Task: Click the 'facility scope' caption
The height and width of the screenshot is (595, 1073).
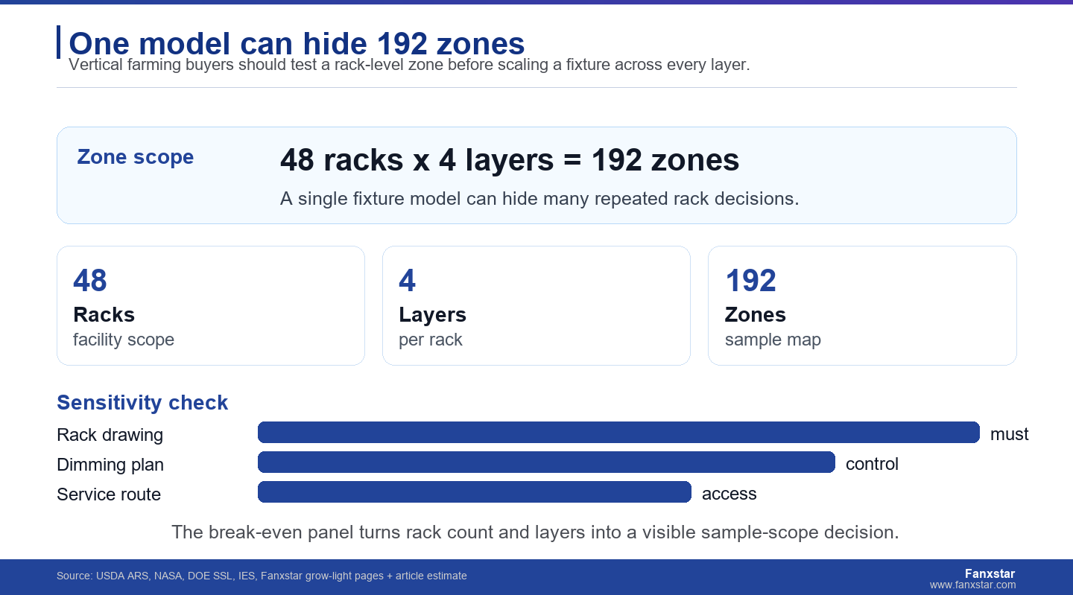Action: tap(124, 340)
